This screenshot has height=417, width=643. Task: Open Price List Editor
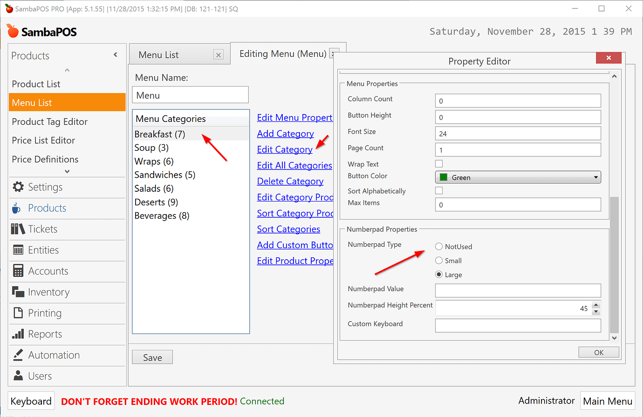pos(67,140)
